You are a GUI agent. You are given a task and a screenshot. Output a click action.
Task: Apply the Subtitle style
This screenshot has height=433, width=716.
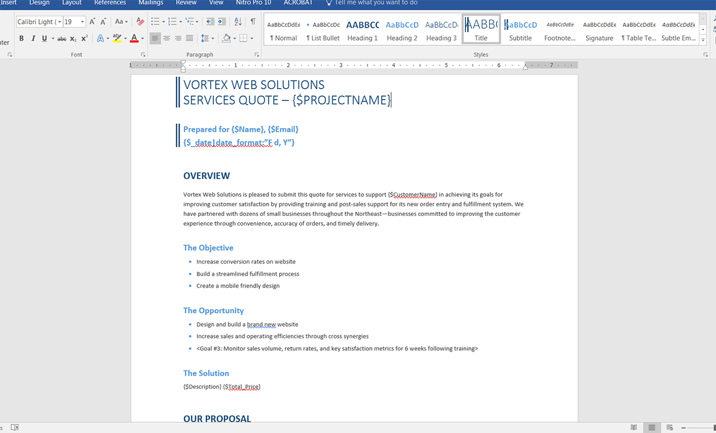coord(520,30)
